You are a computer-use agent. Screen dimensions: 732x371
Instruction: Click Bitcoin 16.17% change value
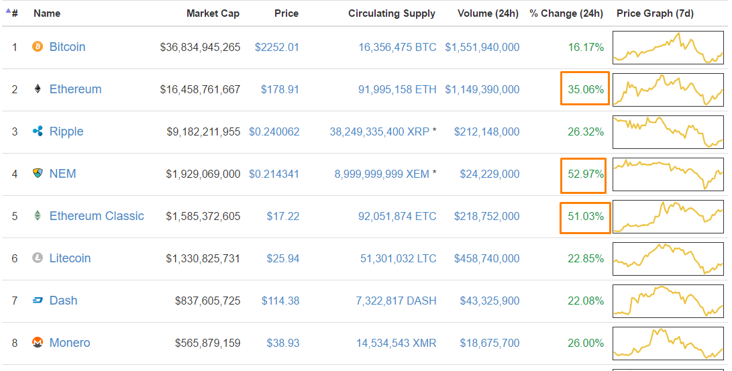click(586, 47)
